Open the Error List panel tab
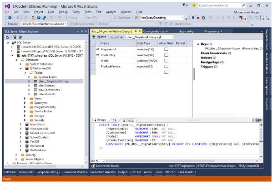This screenshot has width=273, height=183. (x=136, y=172)
